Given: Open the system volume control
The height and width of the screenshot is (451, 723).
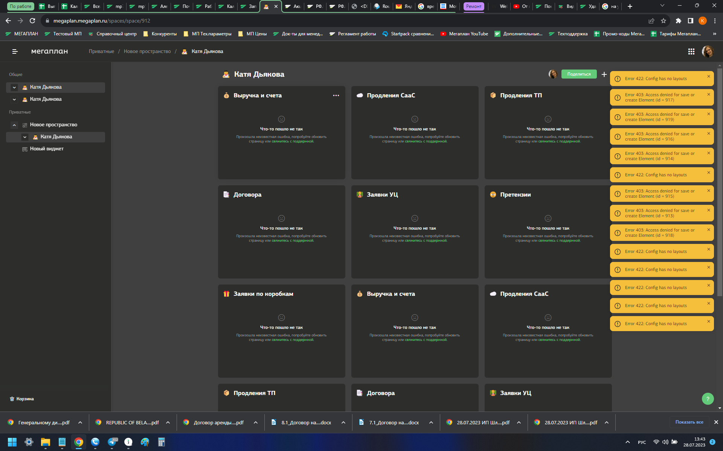Looking at the screenshot, I should coord(665,442).
